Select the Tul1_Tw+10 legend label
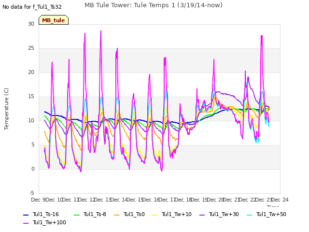309x232 pixels. [177, 215]
